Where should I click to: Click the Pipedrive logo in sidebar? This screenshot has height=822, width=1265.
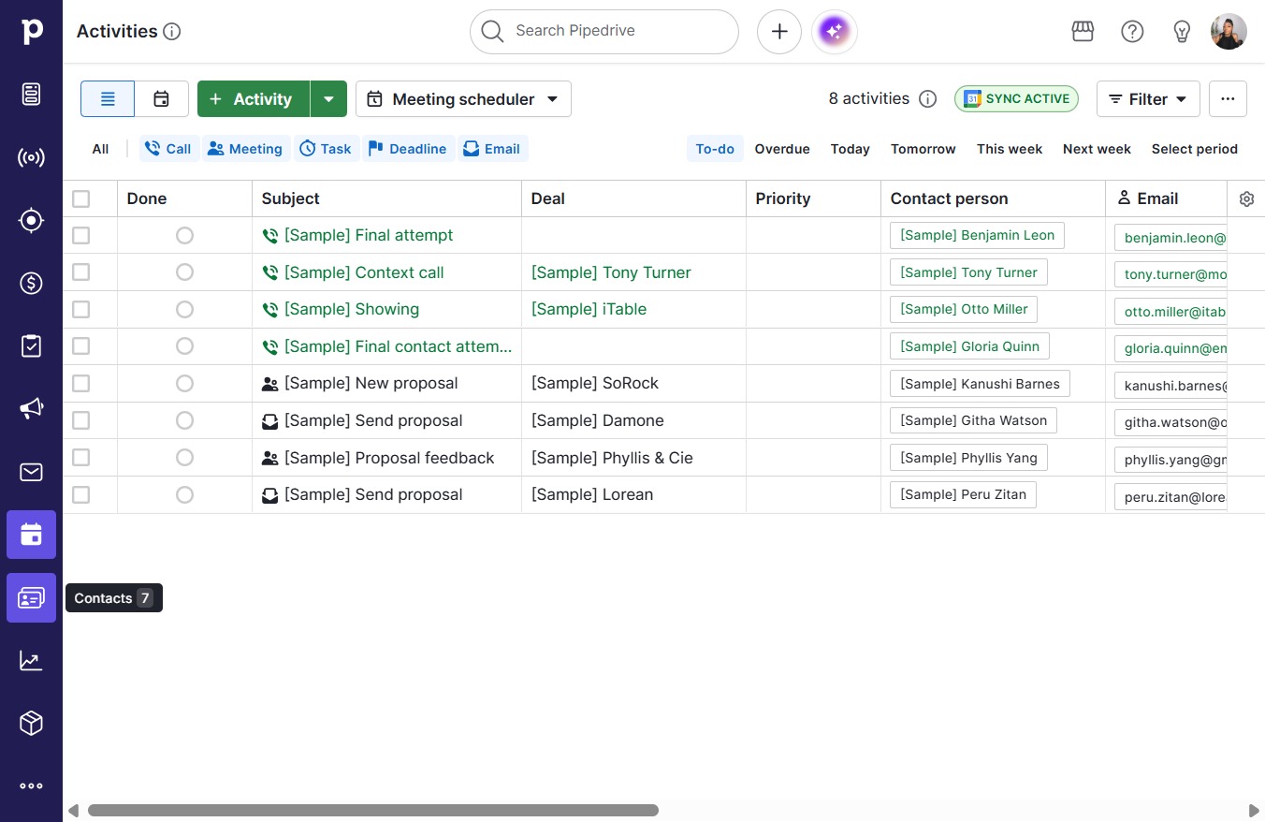31,31
